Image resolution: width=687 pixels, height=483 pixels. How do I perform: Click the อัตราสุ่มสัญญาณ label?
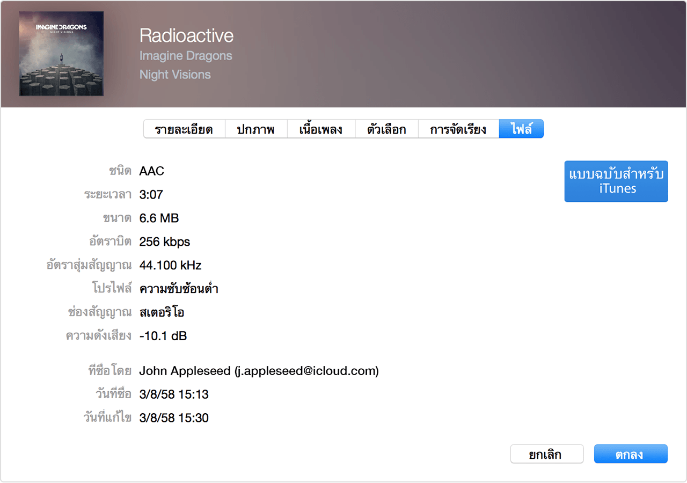tap(89, 266)
